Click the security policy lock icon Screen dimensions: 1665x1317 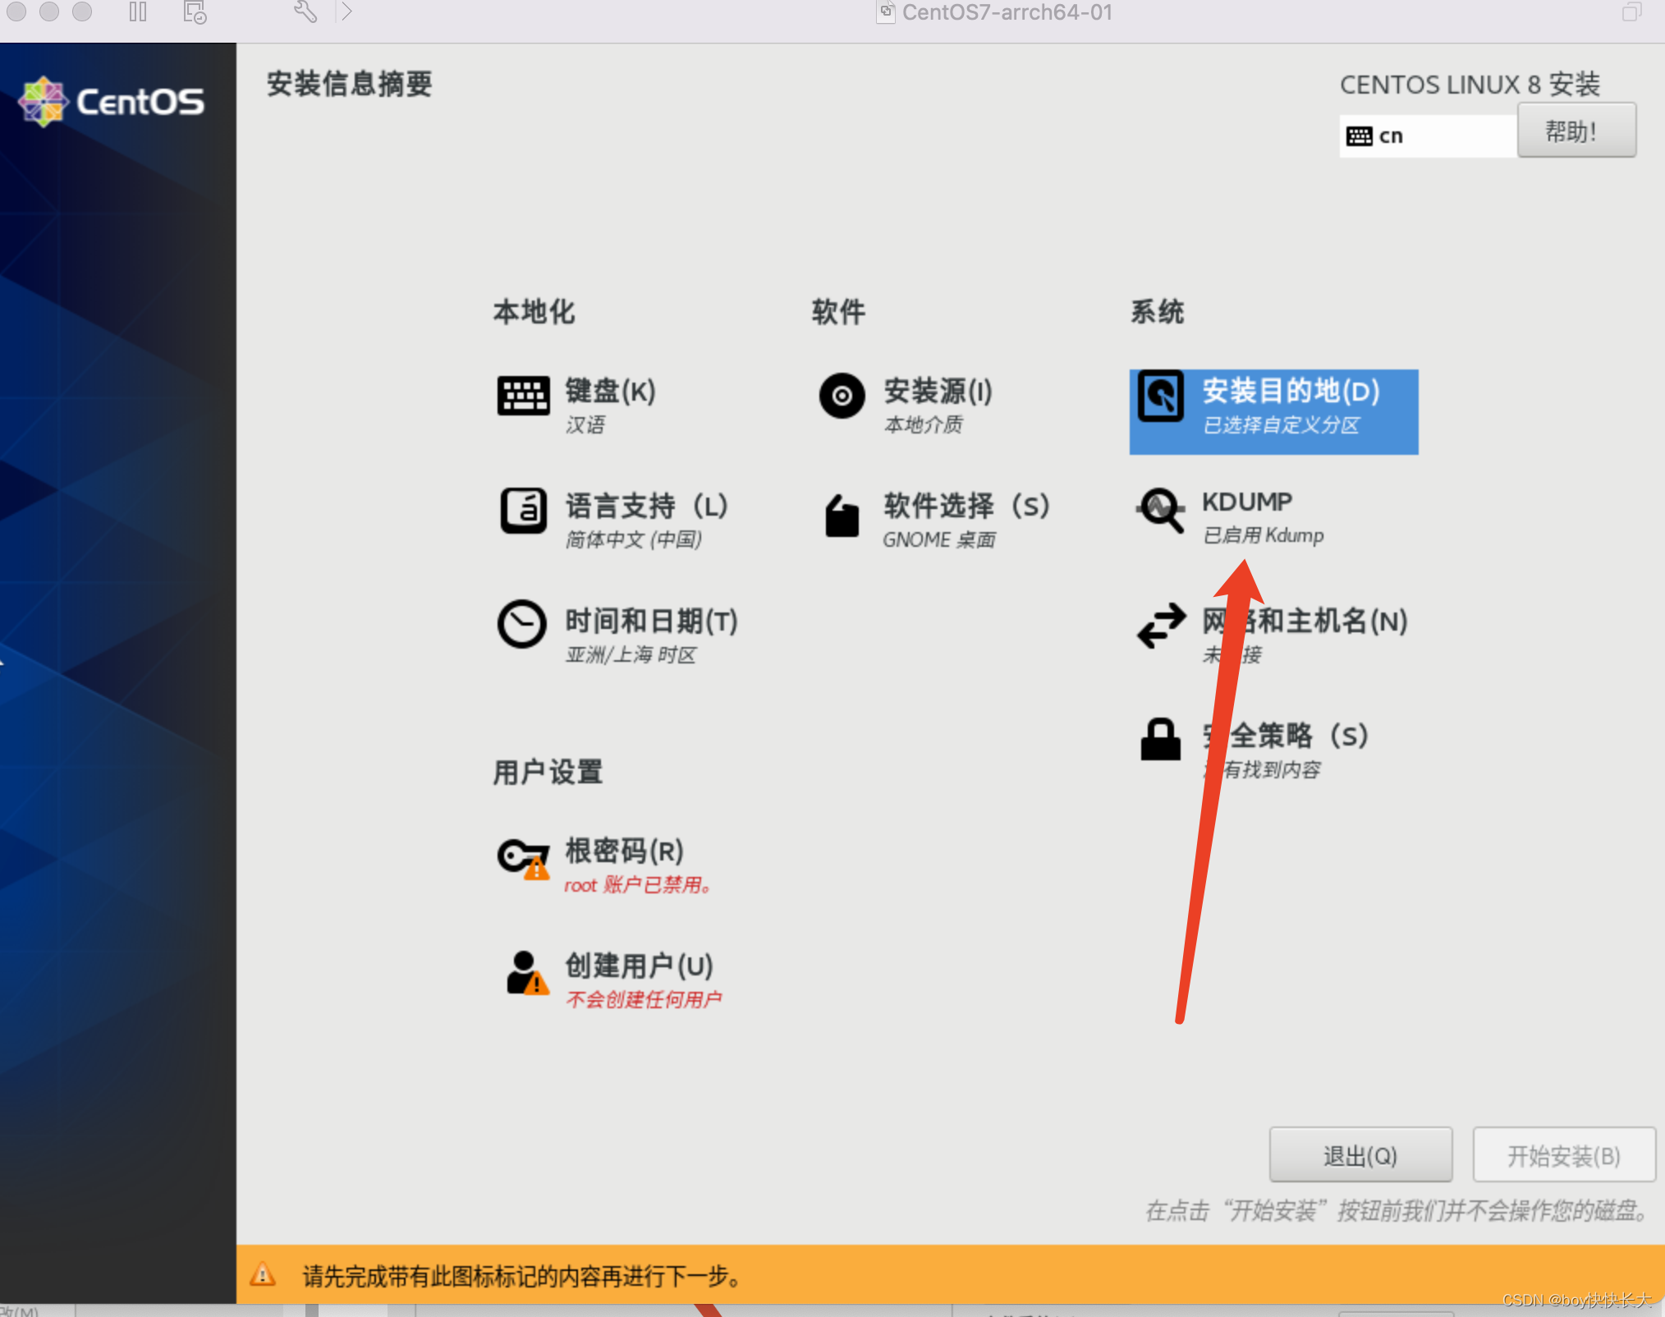tap(1160, 739)
